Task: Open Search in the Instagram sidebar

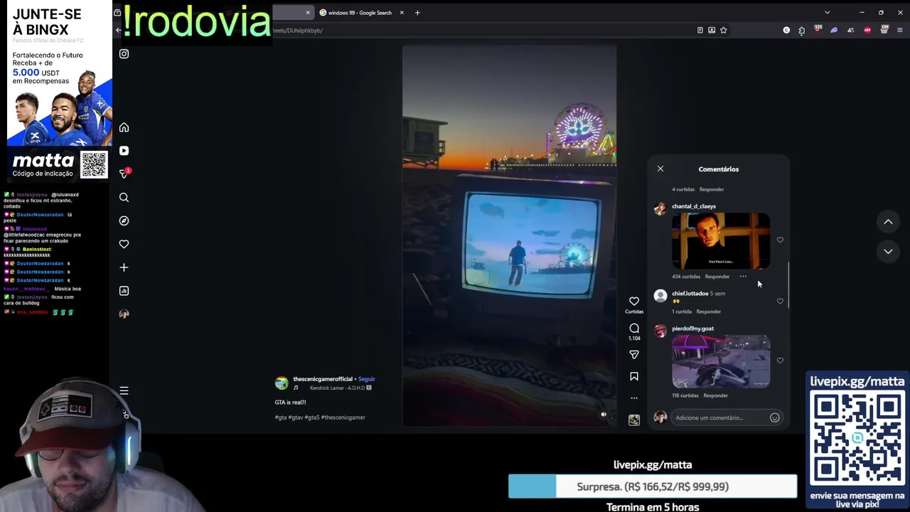Action: click(124, 198)
